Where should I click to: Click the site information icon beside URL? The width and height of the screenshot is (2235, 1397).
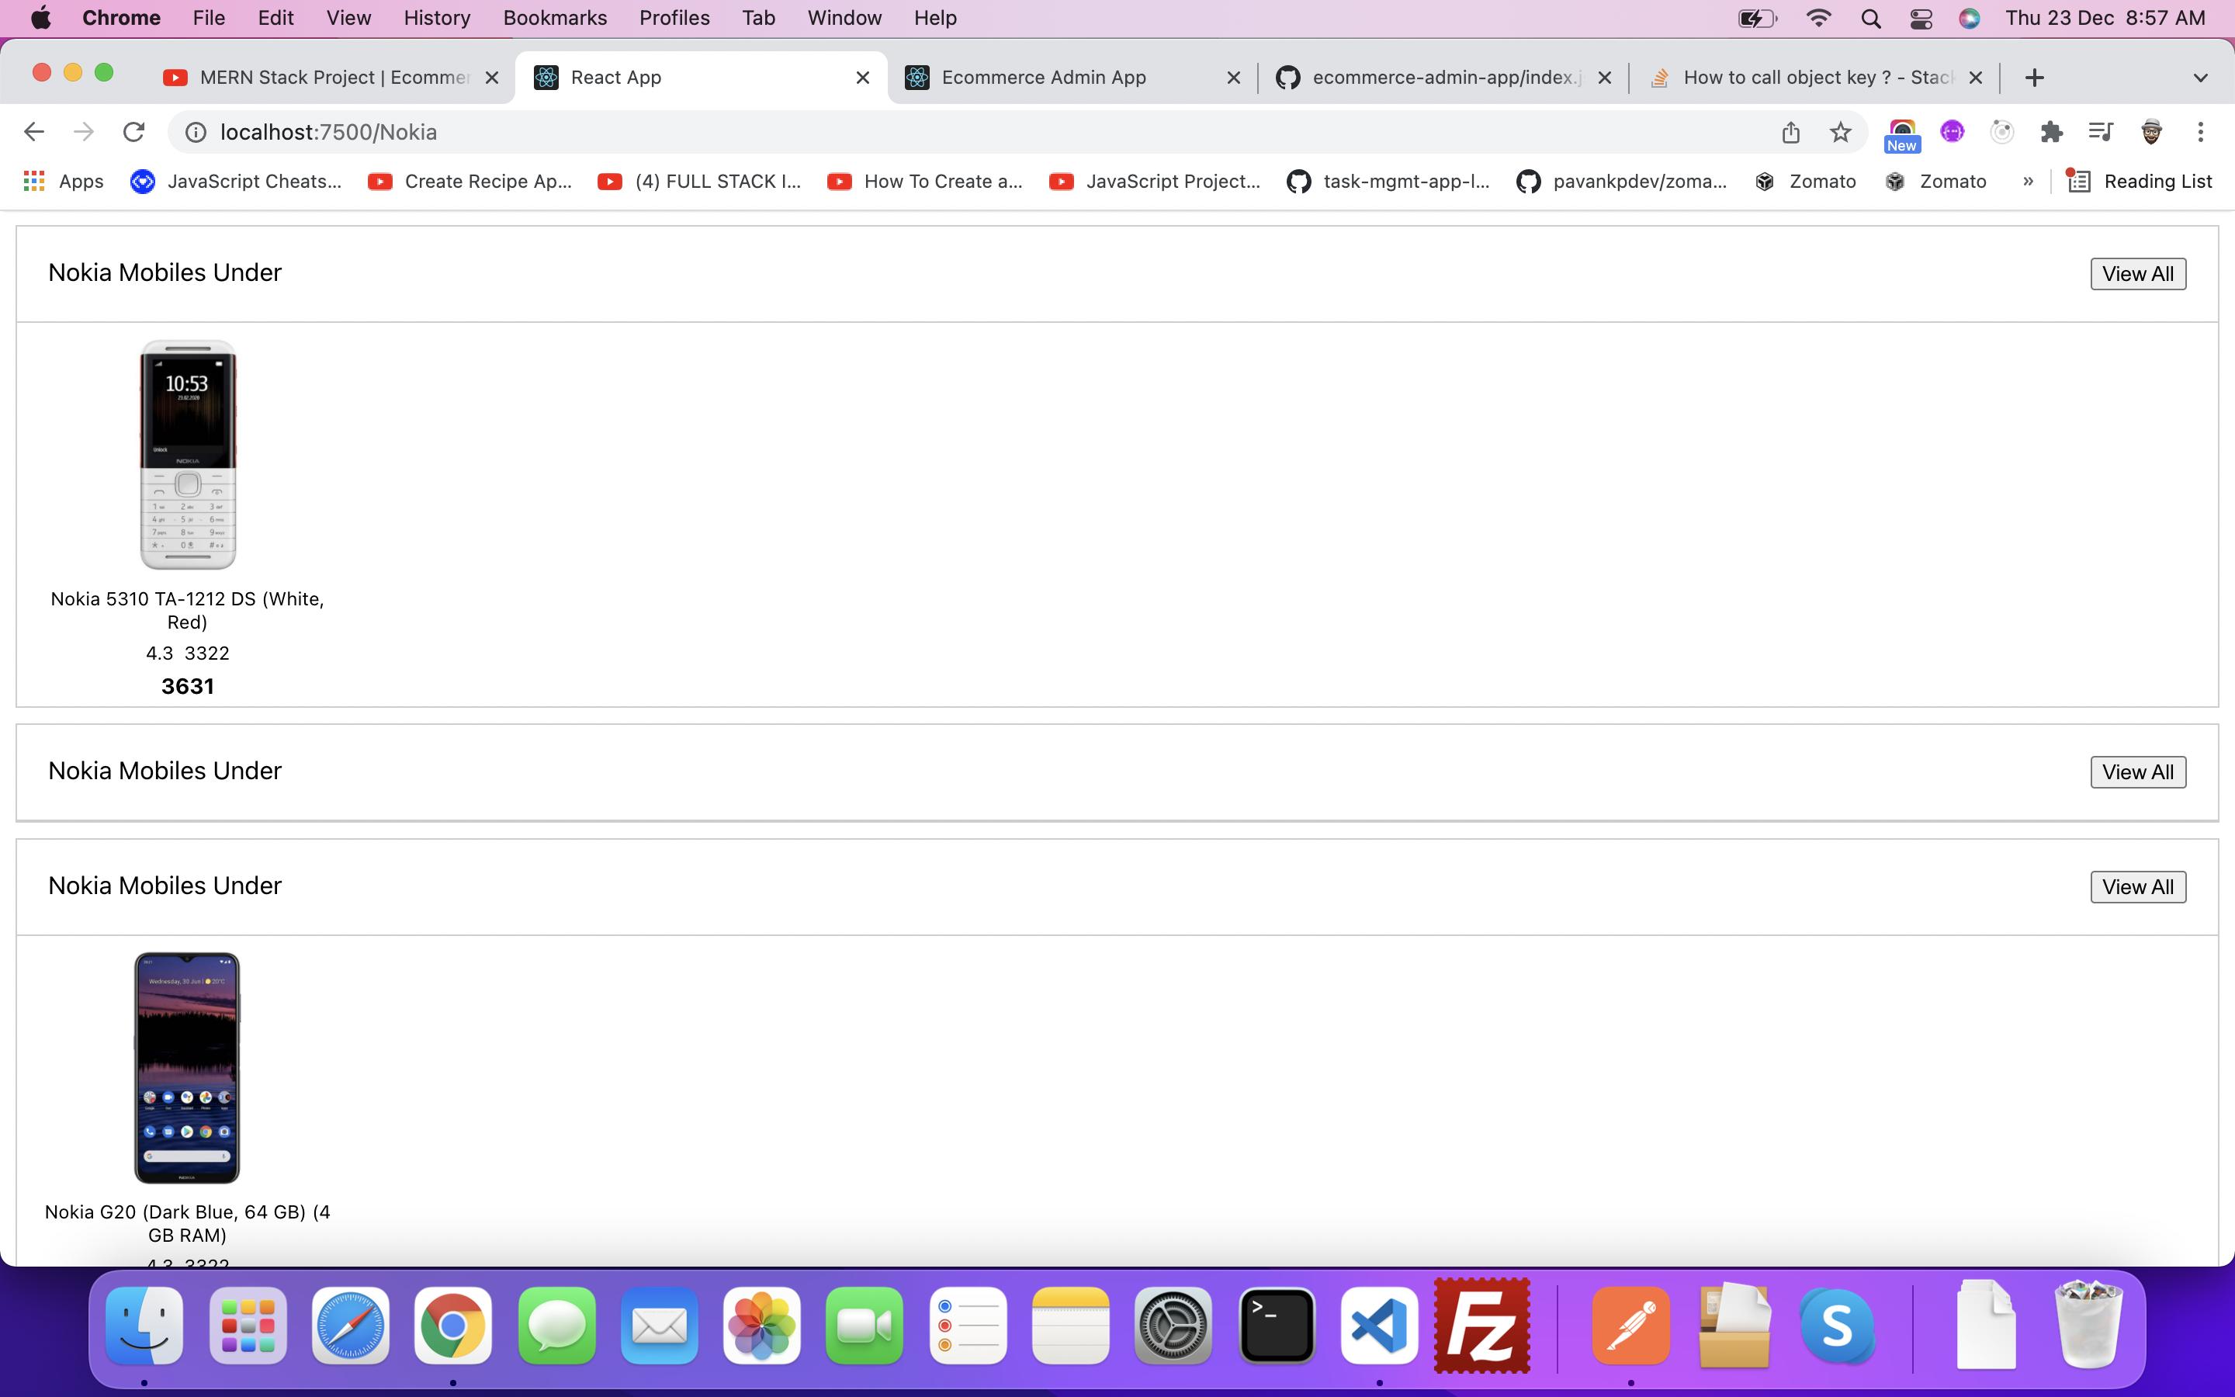[x=196, y=132]
